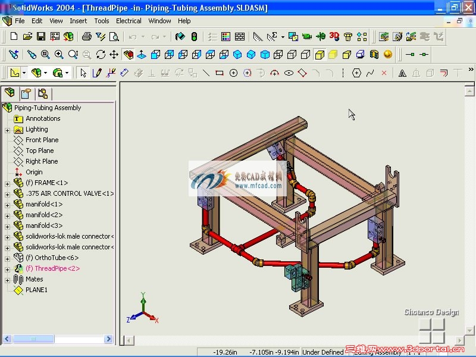
Task: Save the assembly with the floppy disk icon
Action: tap(41, 37)
